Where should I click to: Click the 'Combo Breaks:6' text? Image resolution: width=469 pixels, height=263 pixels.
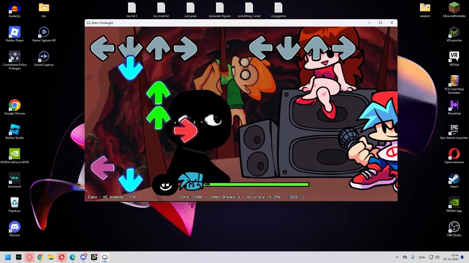(x=225, y=197)
